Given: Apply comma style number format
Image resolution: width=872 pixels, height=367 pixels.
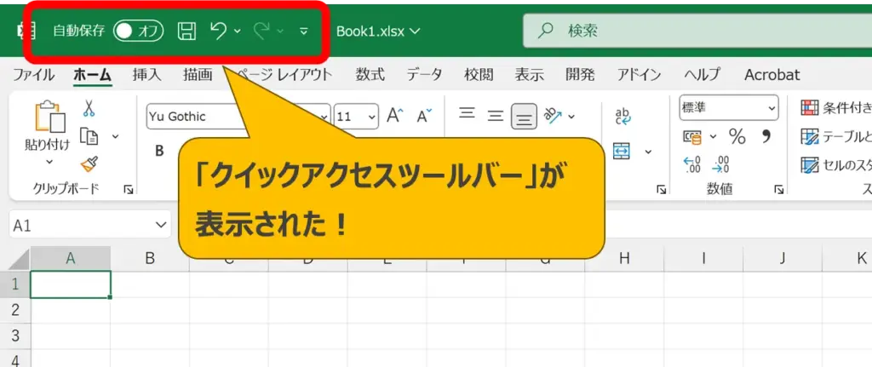Looking at the screenshot, I should coord(765,136).
